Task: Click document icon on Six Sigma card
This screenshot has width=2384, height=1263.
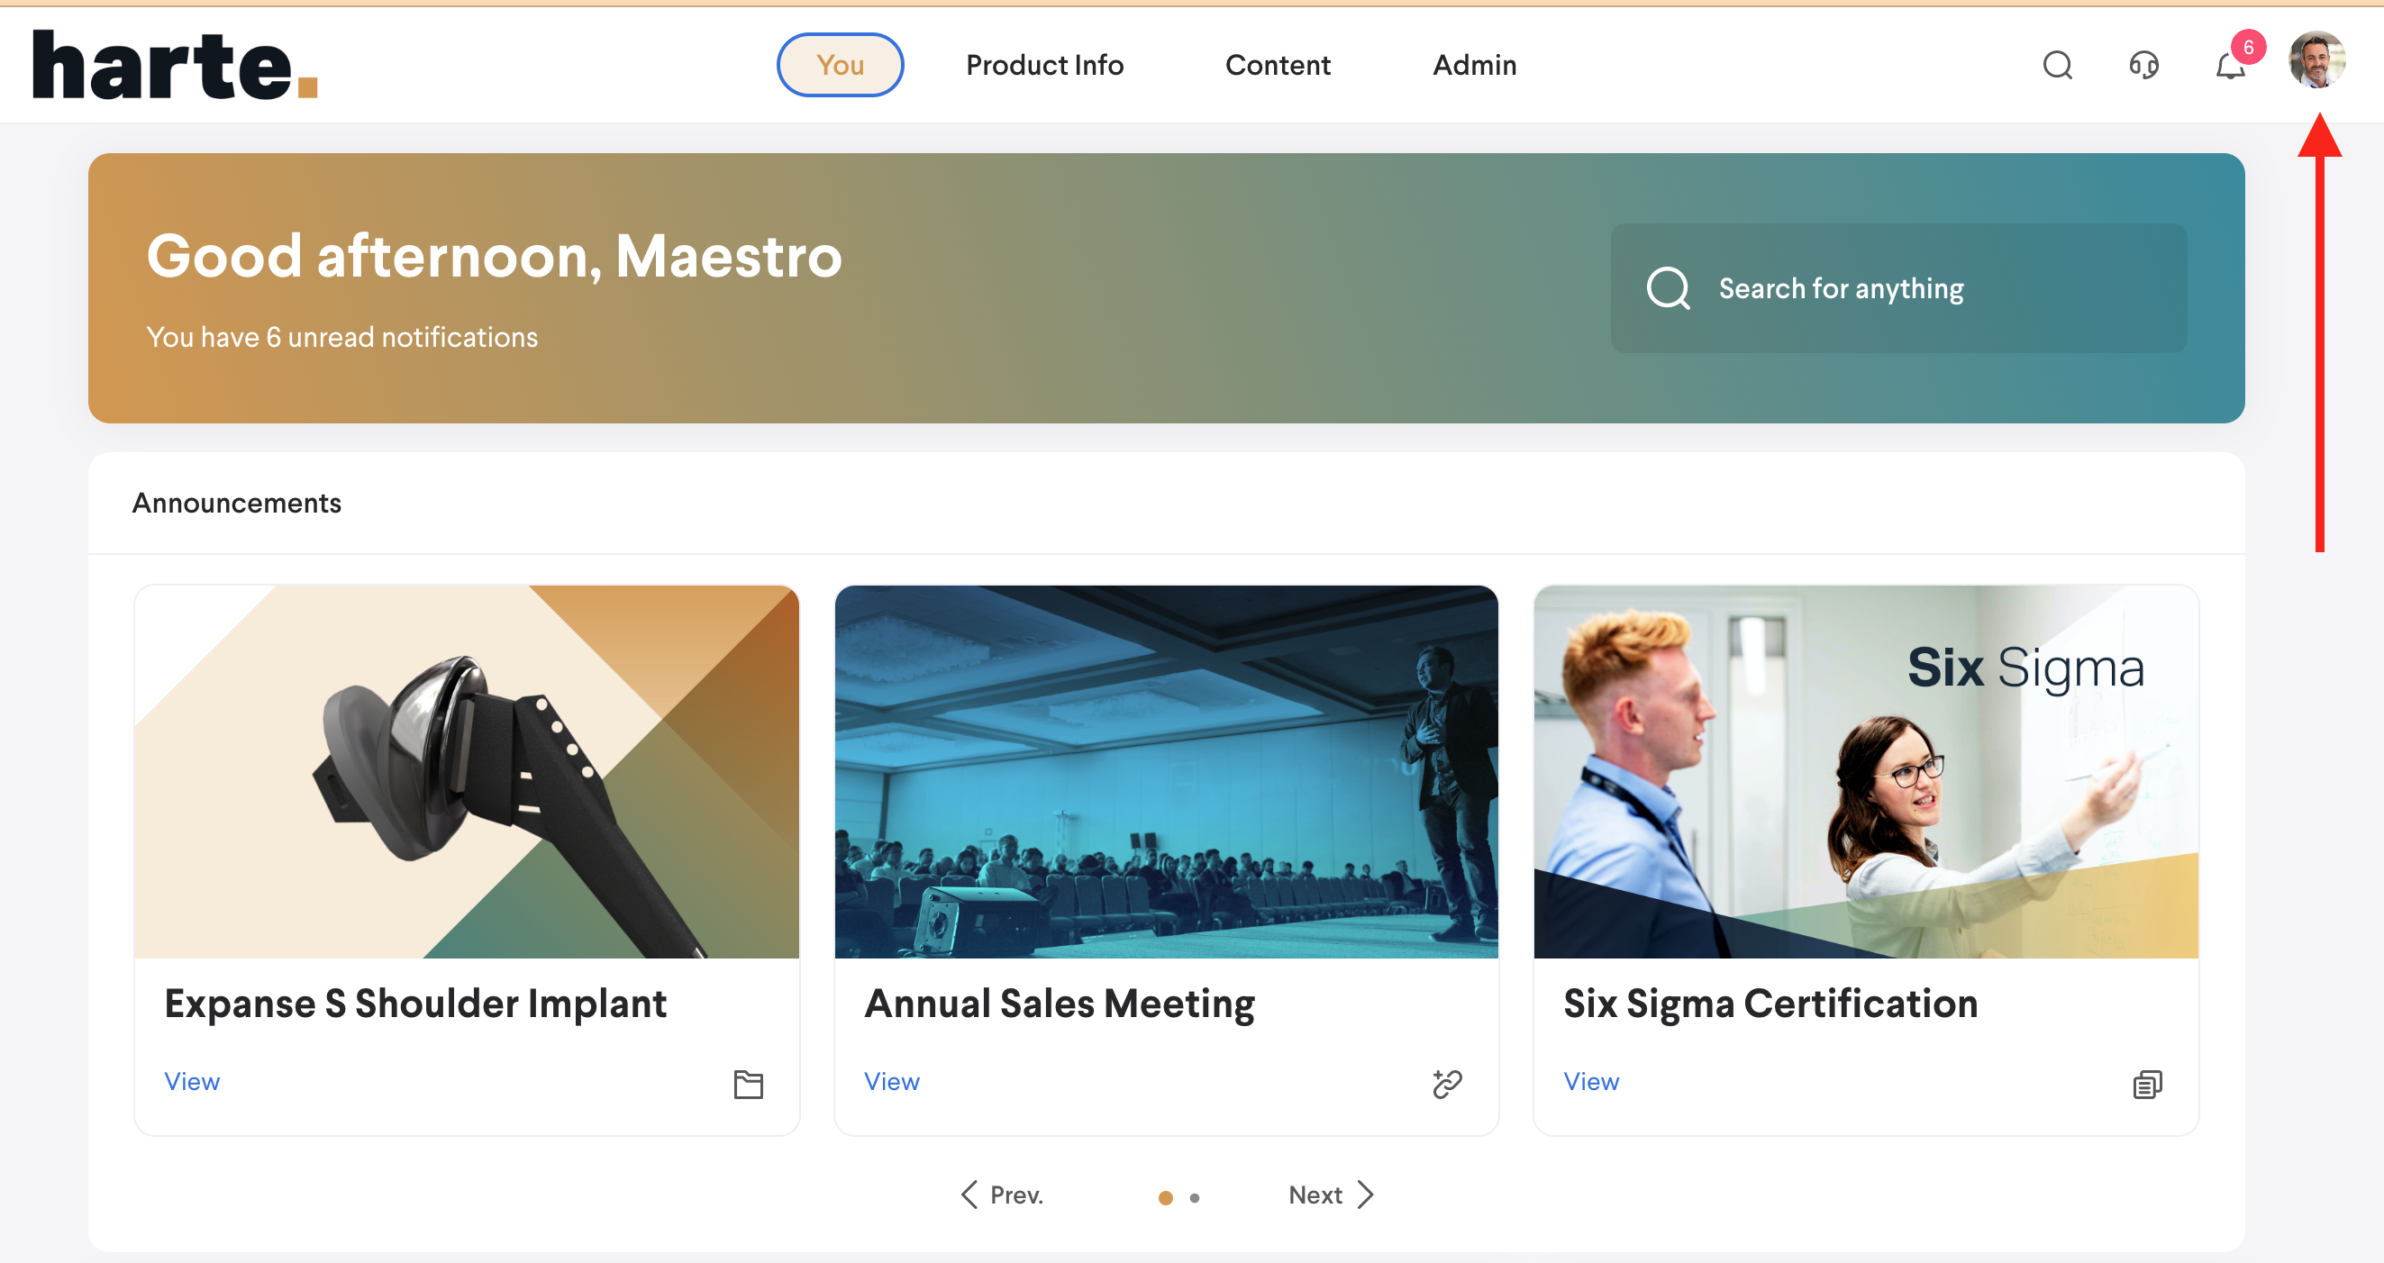Action: 2146,1084
